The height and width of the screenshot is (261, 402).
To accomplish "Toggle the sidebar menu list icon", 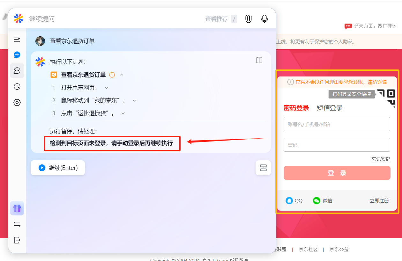I will coord(17,39).
